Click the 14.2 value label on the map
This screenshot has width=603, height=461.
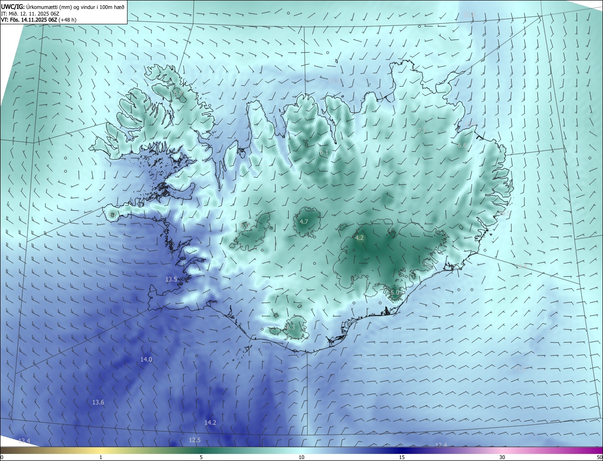coord(210,423)
